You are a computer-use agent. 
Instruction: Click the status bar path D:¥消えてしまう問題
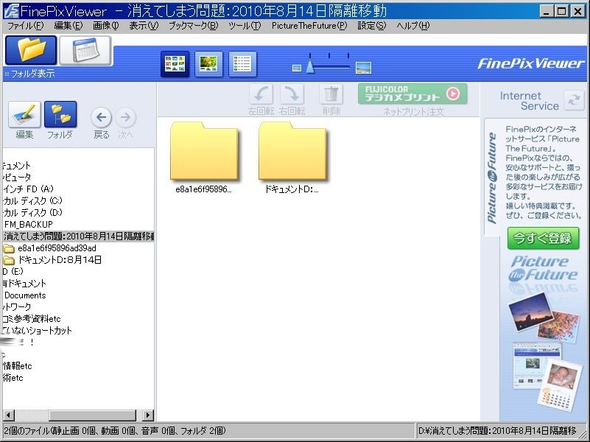(x=497, y=431)
